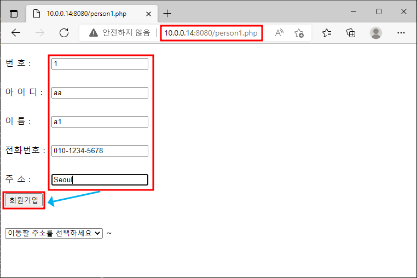Click the 주소 field containing Seoul

100,180
